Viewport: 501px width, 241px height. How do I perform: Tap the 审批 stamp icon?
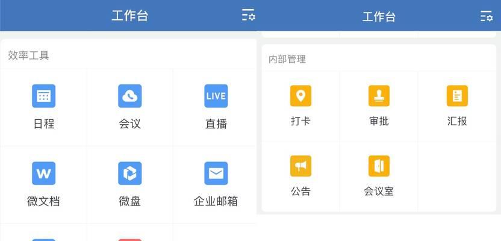click(x=379, y=96)
